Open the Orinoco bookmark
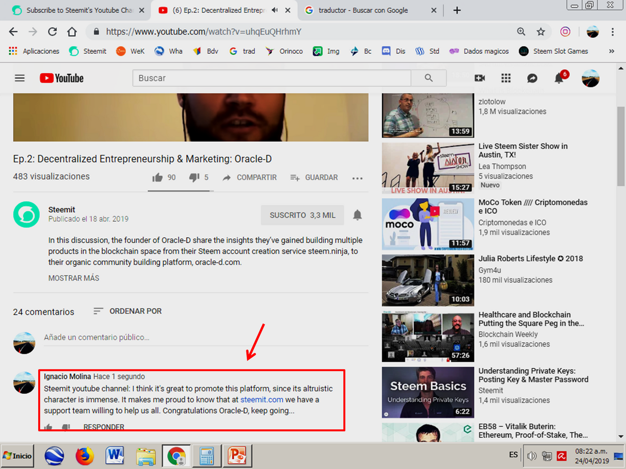Screen dimensions: 626x469 [284, 51]
